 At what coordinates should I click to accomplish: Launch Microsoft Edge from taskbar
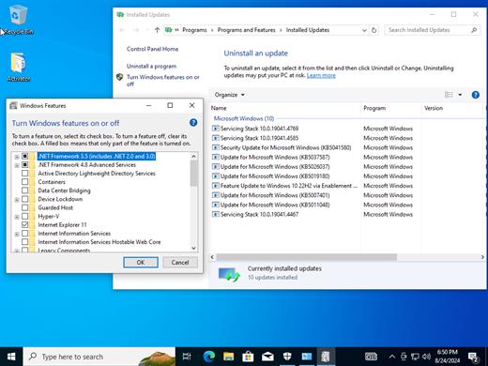[x=209, y=357]
